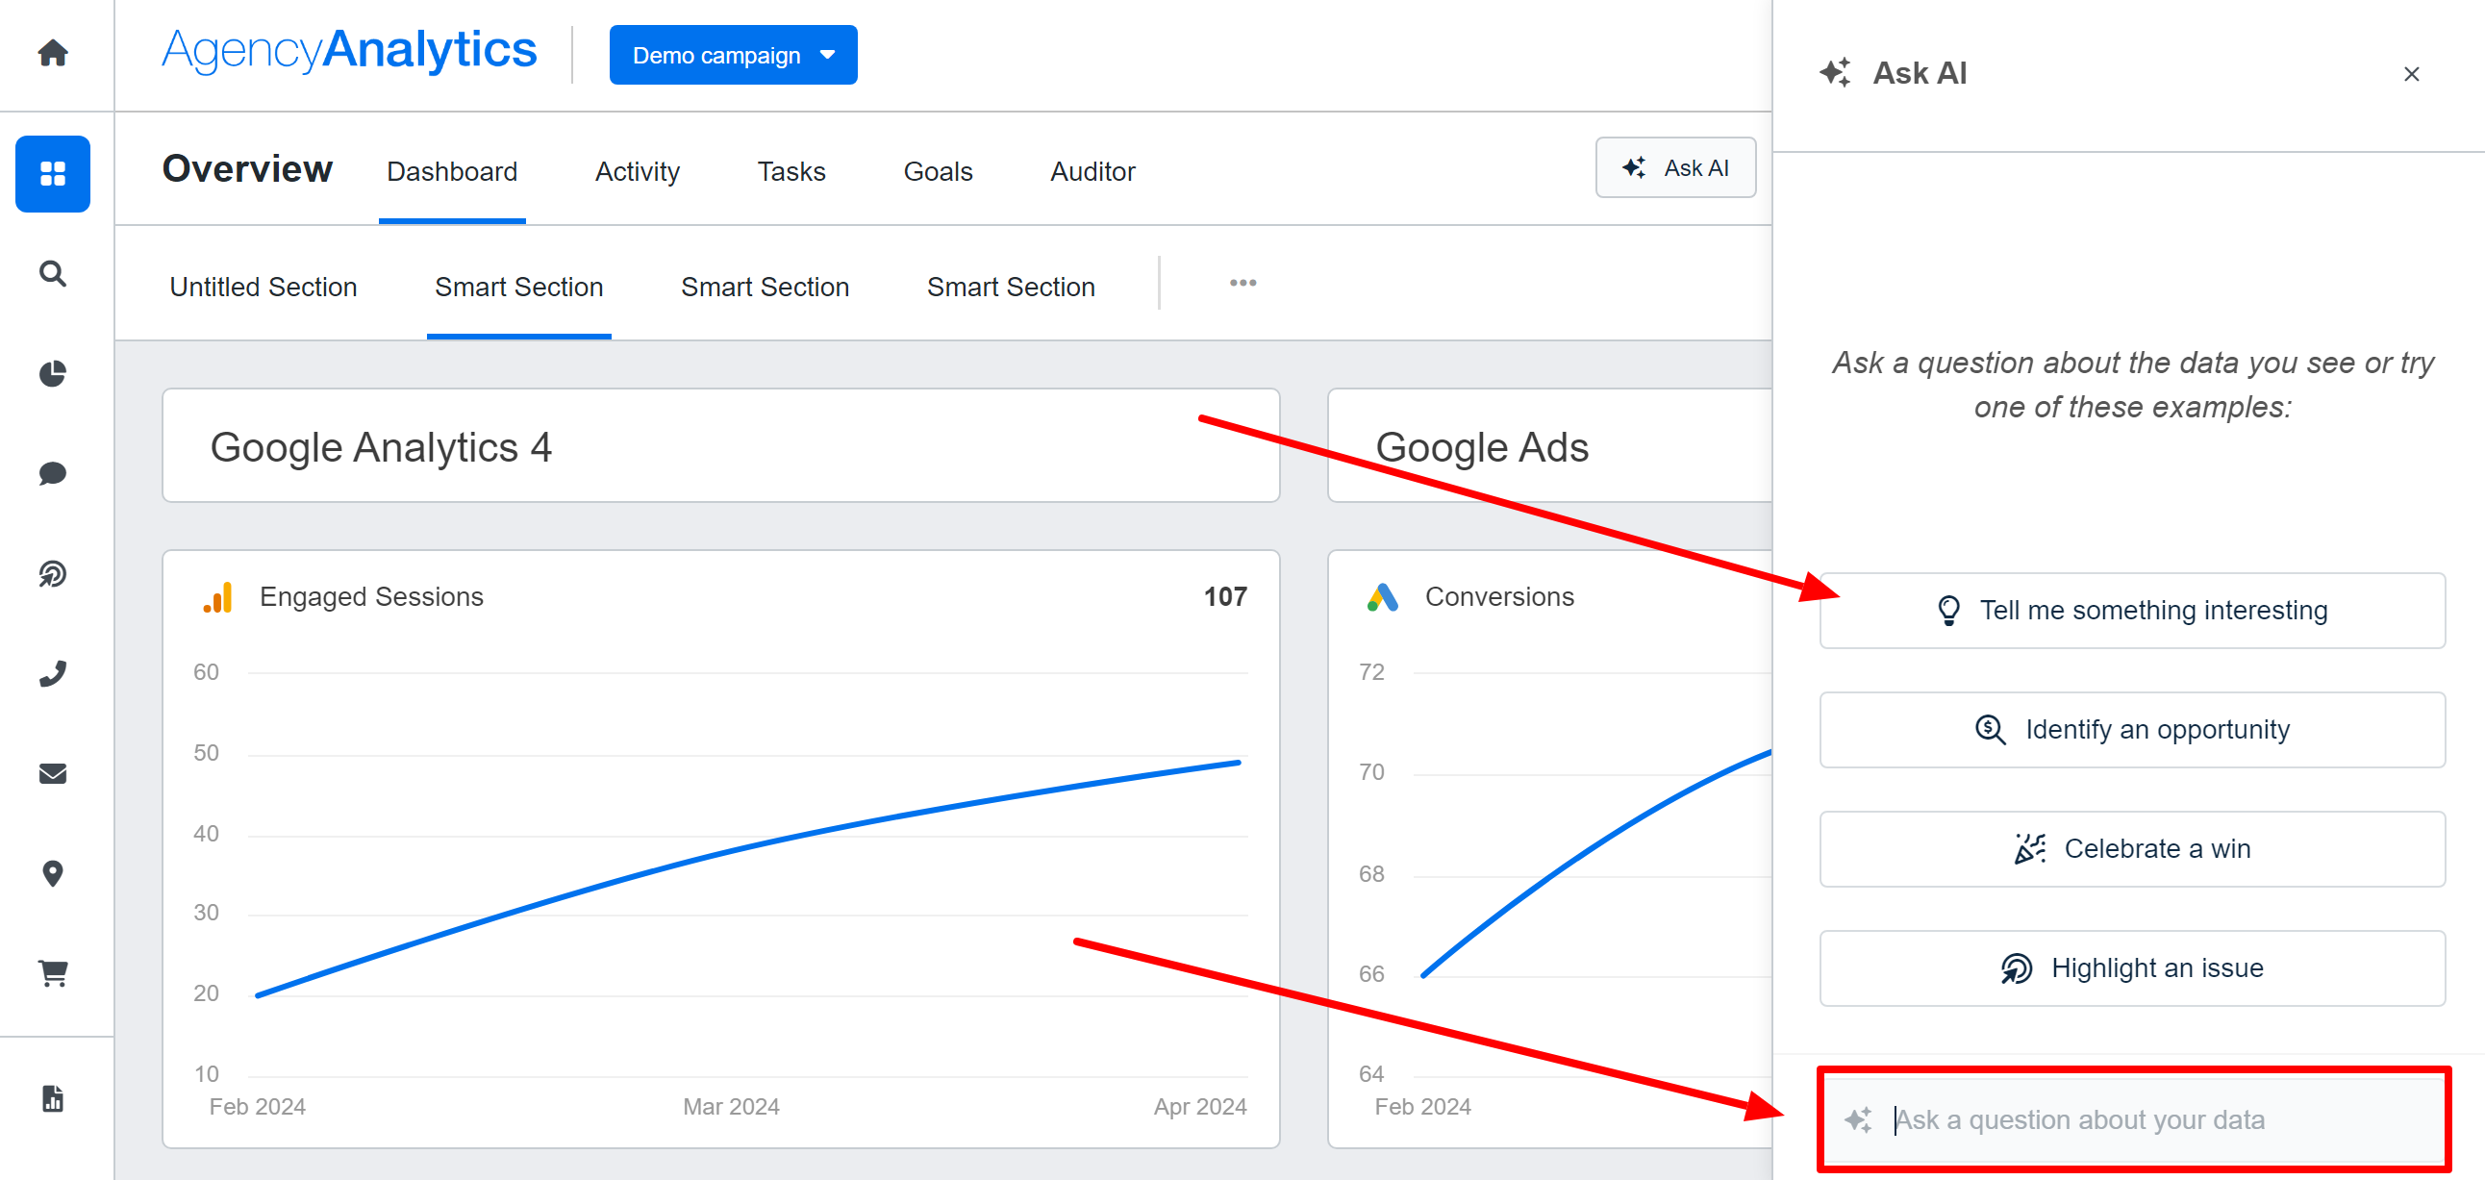Select the Untitled Section tab
Screen dimensions: 2485x1180
click(x=264, y=287)
